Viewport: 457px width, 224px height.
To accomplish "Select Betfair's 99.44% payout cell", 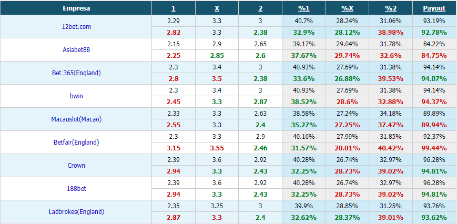I will 434,148.
